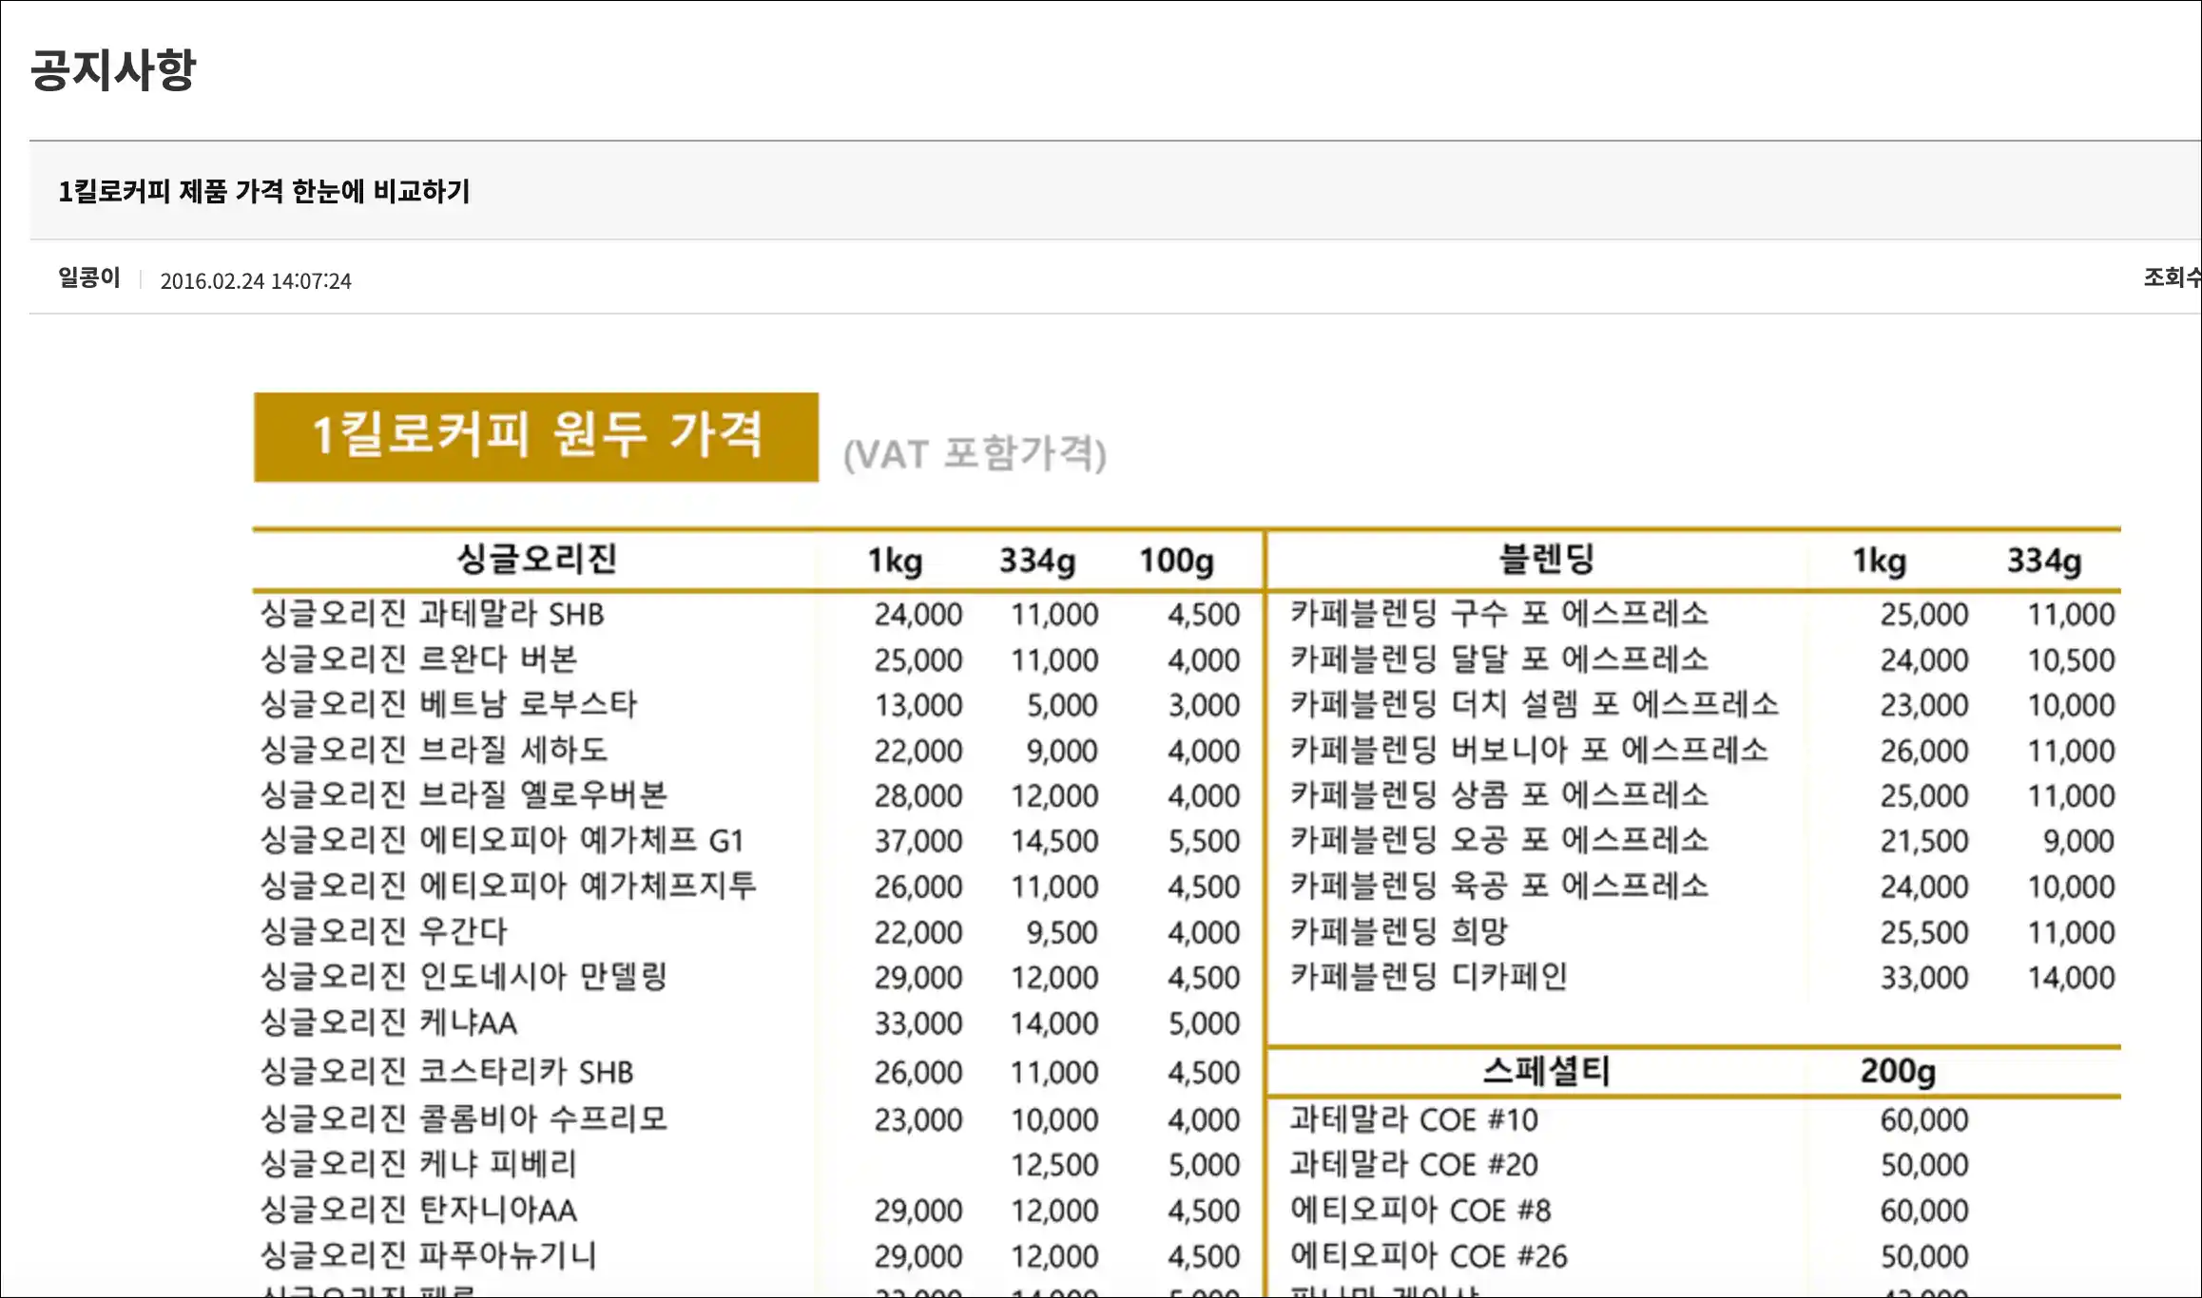
Task: Click the author name 일콩이
Action: point(88,277)
